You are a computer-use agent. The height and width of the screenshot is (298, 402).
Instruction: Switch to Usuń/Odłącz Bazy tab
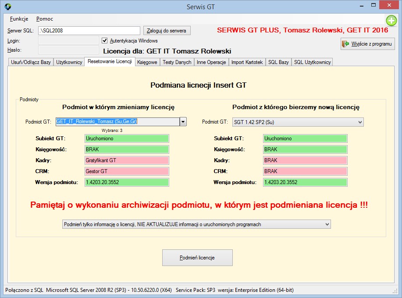(31, 62)
